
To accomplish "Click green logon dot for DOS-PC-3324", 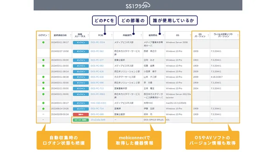I will (x=43, y=42).
